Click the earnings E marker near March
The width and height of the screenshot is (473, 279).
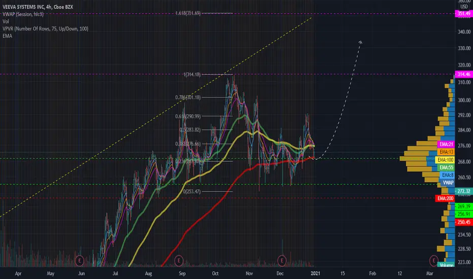tap(434, 260)
